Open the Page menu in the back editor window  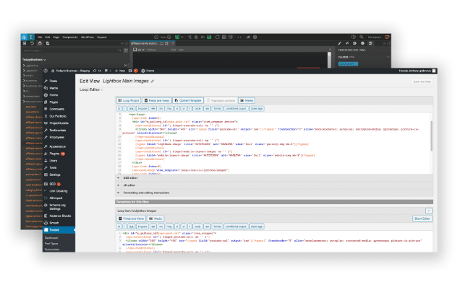pyautogui.click(x=56, y=37)
